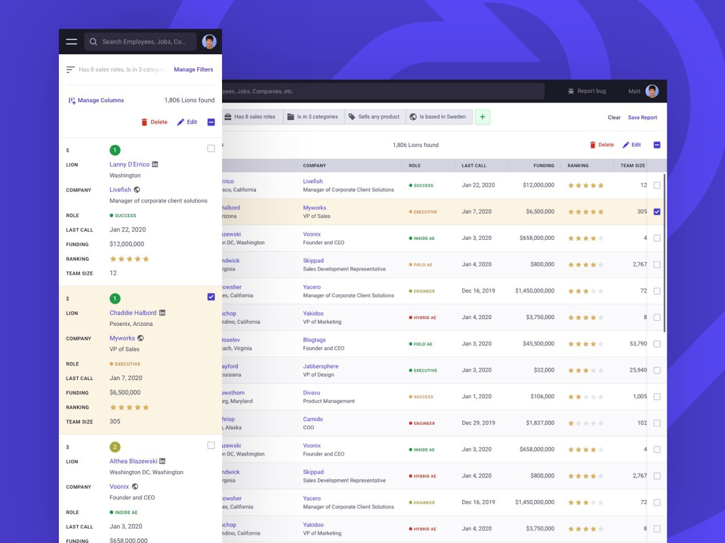725x543 pixels.
Task: Check Althea Blazewski card checkbox
Action: pyautogui.click(x=211, y=446)
